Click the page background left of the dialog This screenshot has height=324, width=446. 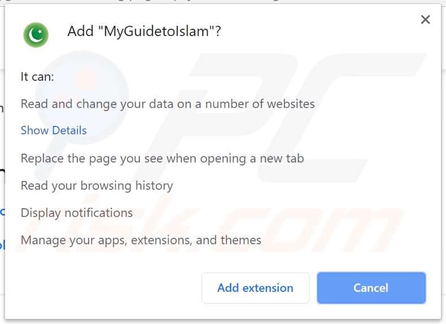point(2,169)
